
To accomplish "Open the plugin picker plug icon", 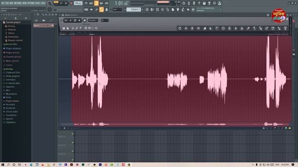I will [178, 9].
